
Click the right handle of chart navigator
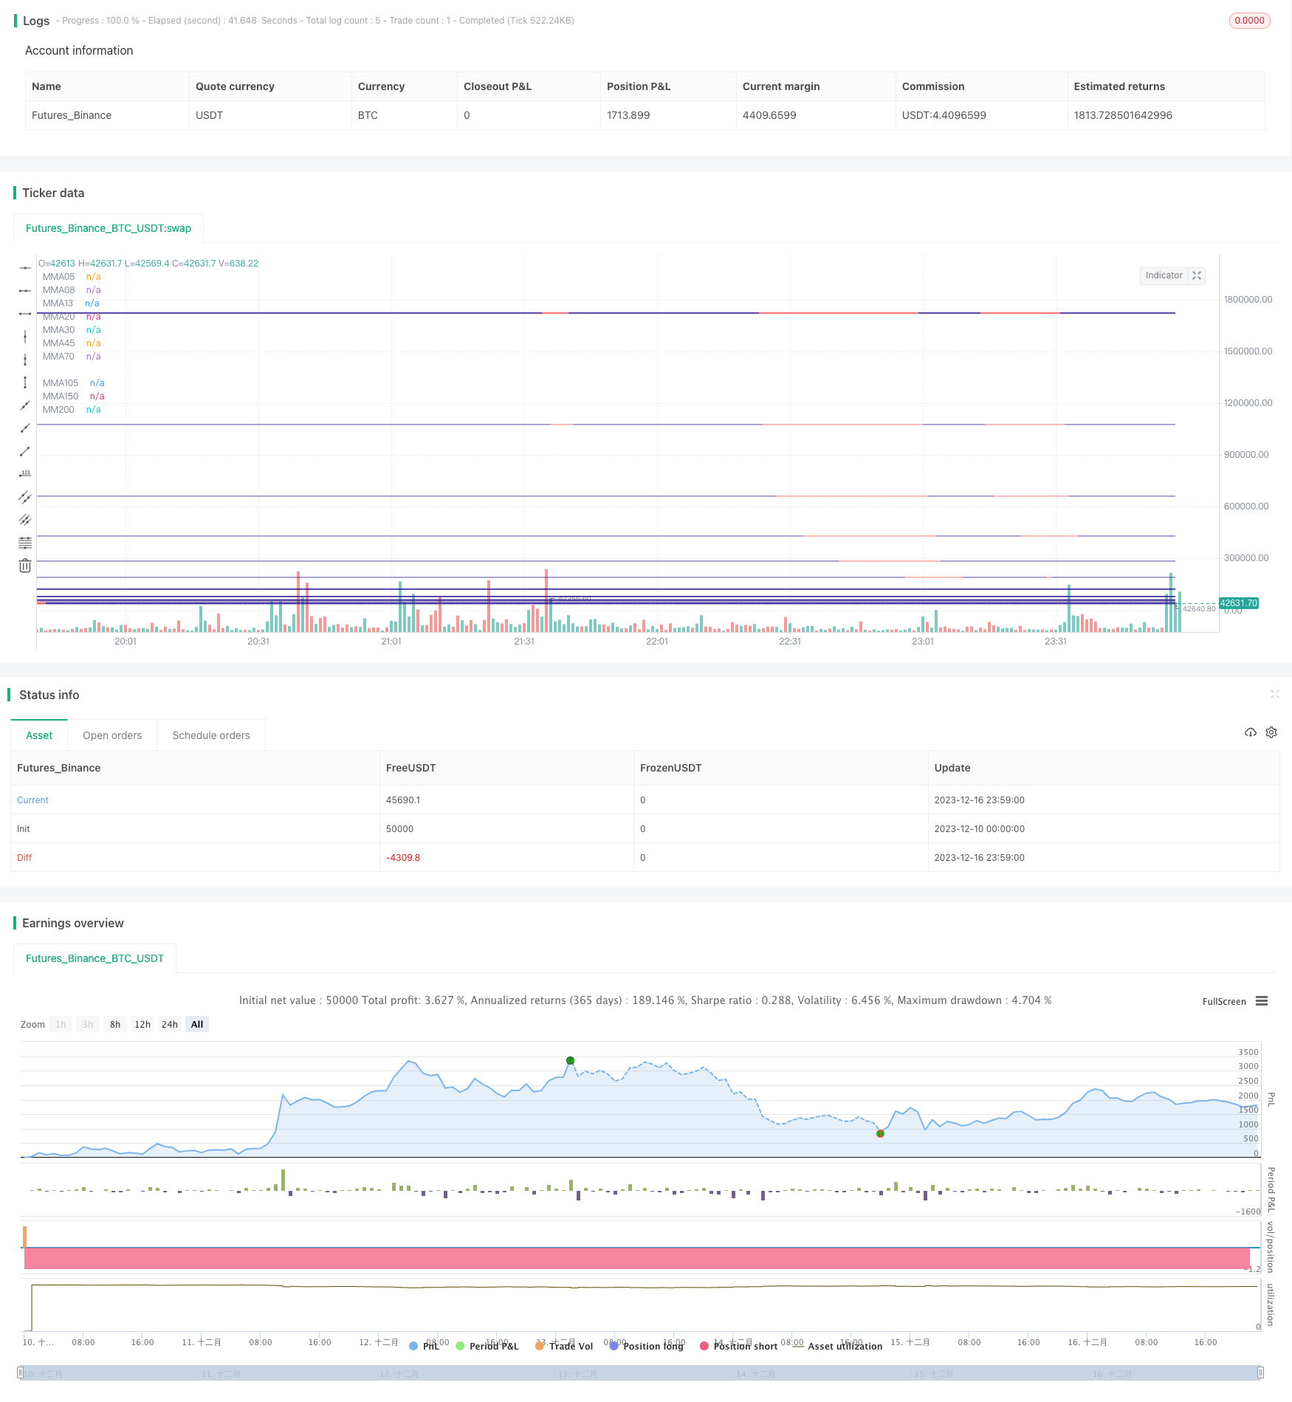click(1260, 1373)
